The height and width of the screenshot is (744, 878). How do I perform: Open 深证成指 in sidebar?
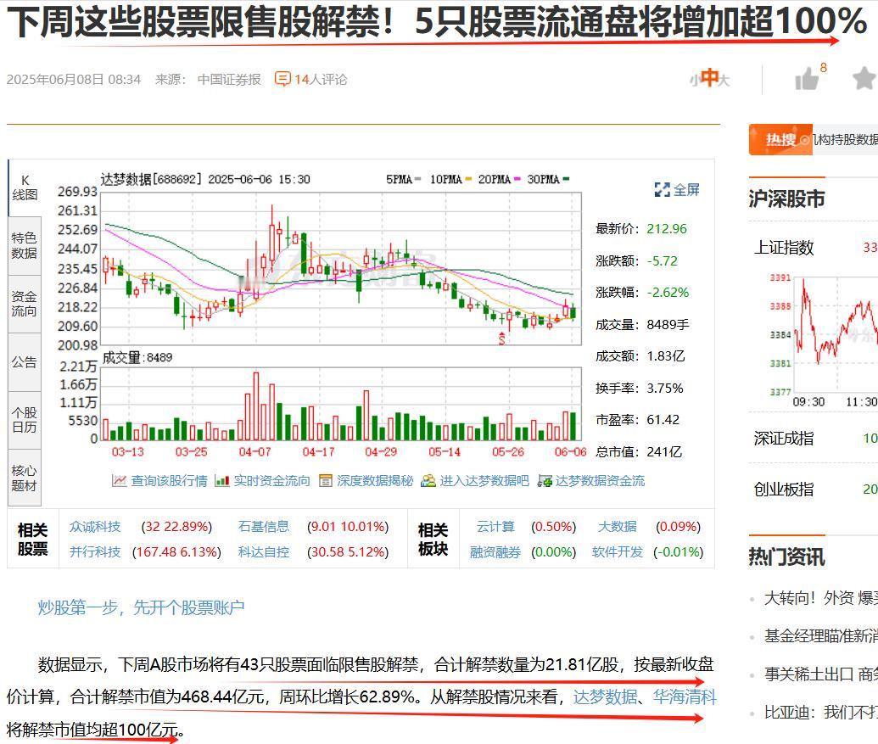pyautogui.click(x=784, y=439)
